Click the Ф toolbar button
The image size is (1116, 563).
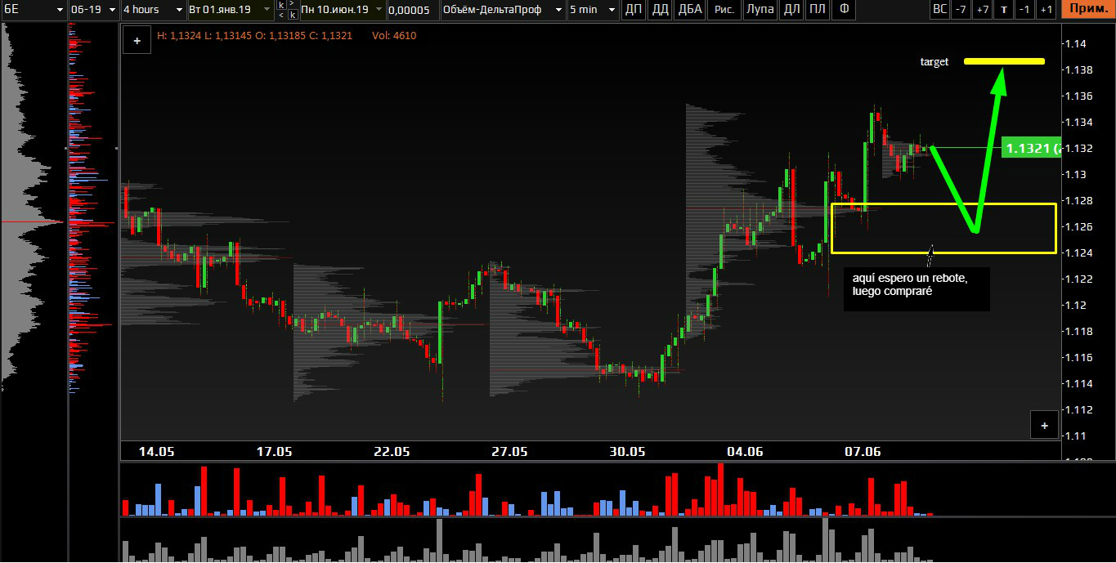click(844, 10)
